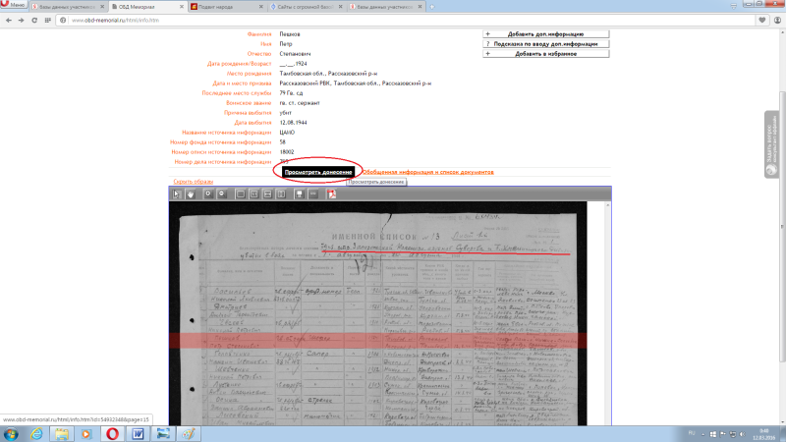Viewport: 786px width, 442px height.
Task: Click the actual size 1:1 view icon
Action: click(254, 193)
